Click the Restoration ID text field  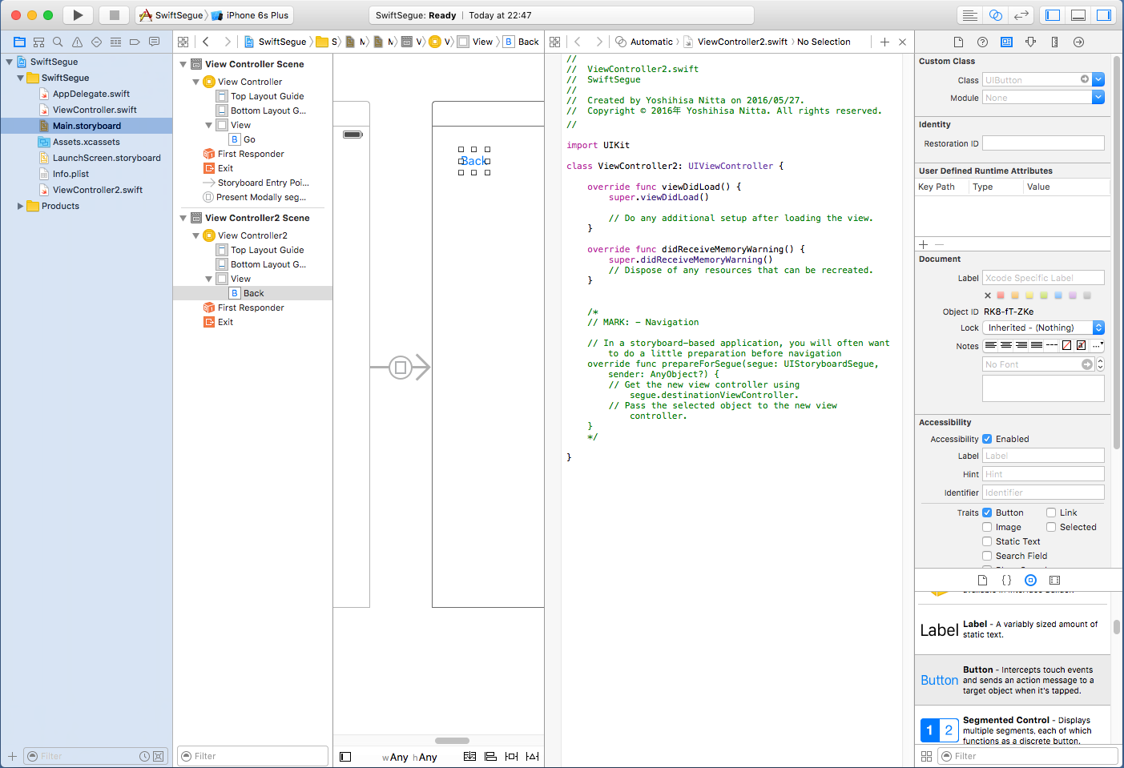(x=1042, y=143)
